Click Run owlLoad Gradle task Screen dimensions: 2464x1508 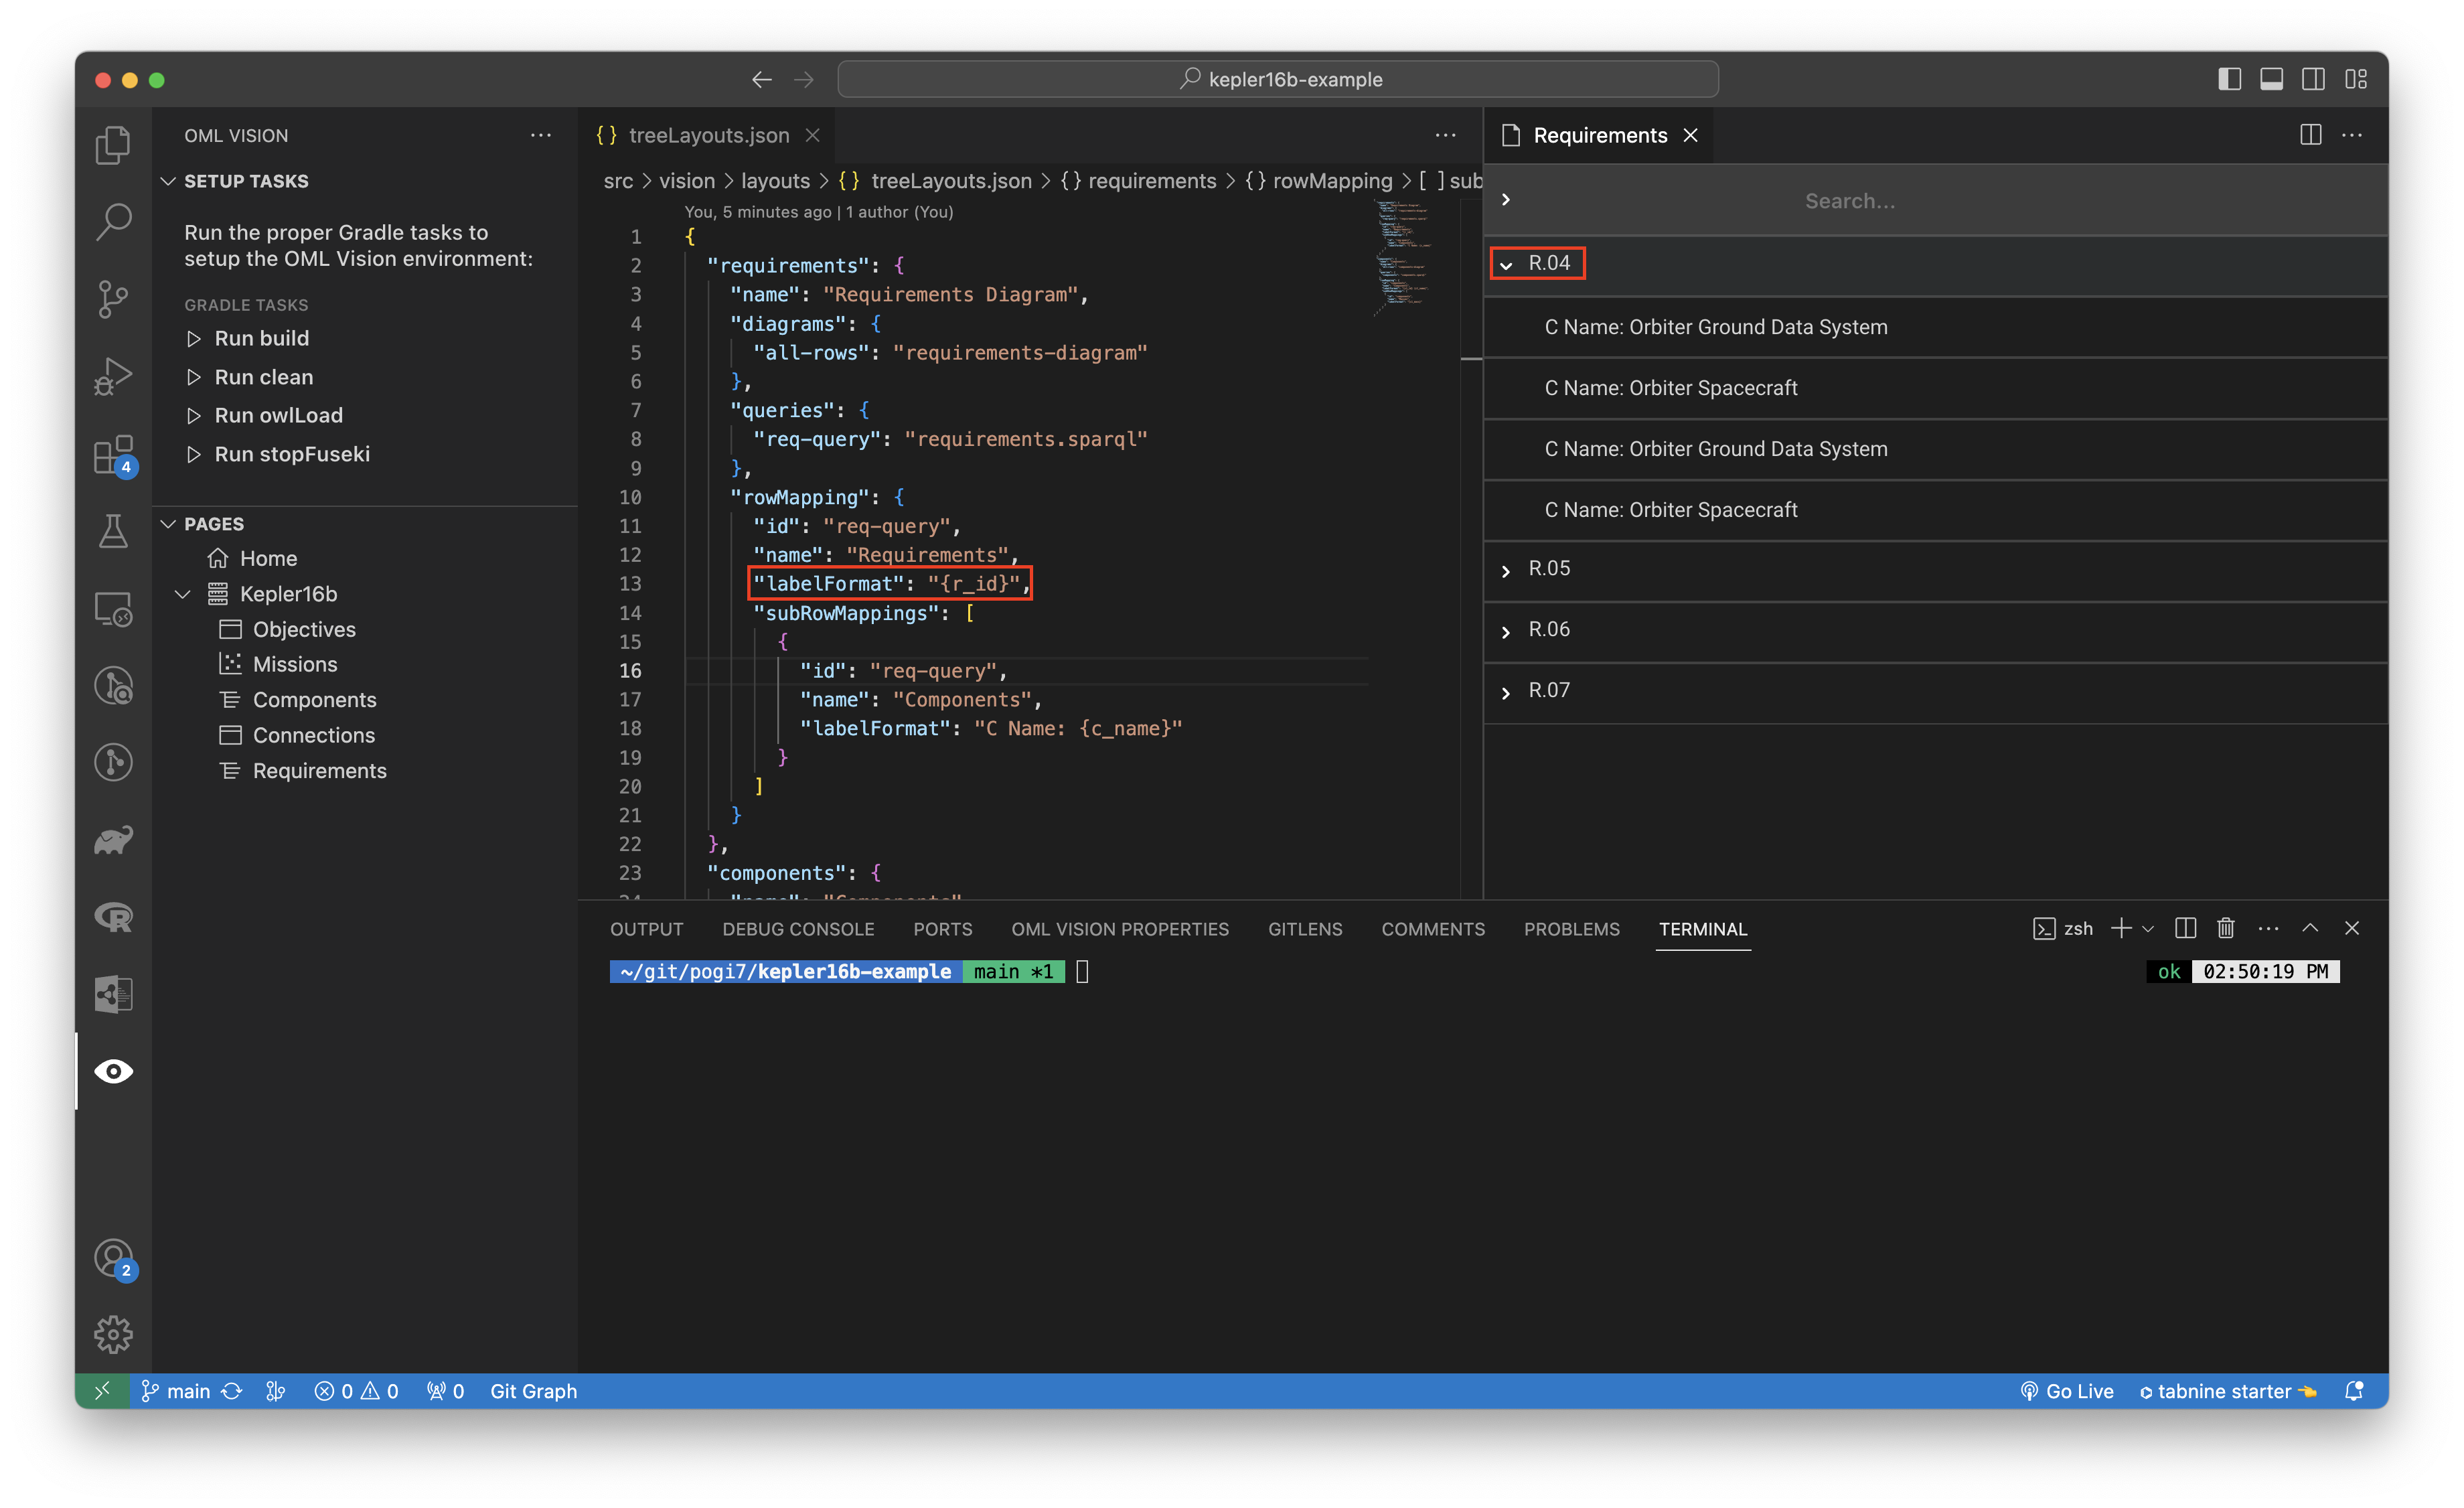pos(278,414)
